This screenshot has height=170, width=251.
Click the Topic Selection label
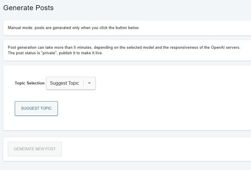tap(30, 83)
